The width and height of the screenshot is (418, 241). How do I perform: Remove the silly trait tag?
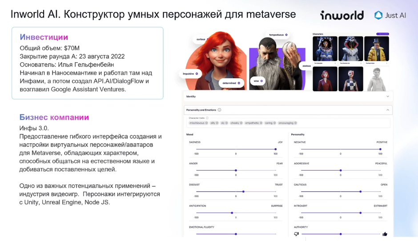click(217, 123)
